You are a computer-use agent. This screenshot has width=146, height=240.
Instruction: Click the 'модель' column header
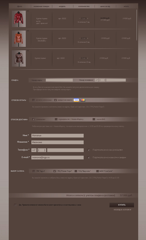point(62,6)
